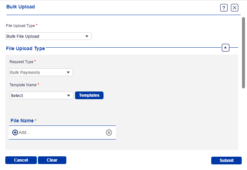Click the Template Name label
Viewport: 247px width, 170px height.
[x=23, y=84]
